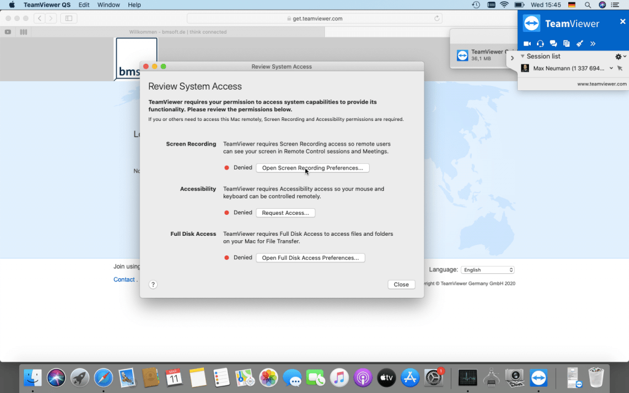Screen dimensions: 629x393
Task: Launch Siri from the Dock
Action: point(56,378)
